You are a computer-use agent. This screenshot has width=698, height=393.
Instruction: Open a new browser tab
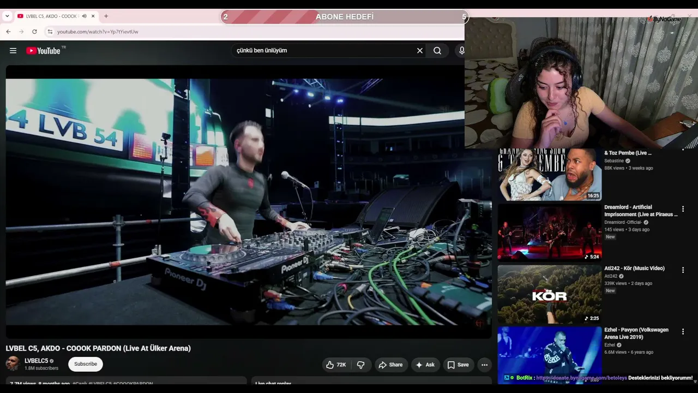(x=106, y=16)
